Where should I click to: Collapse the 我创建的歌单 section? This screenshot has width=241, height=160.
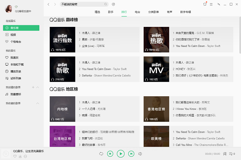tap(38, 87)
